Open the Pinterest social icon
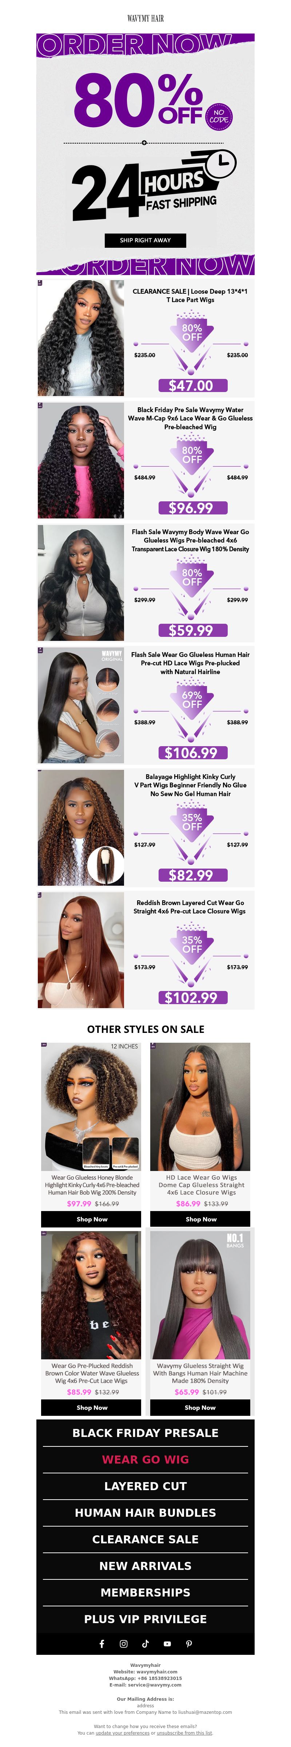This screenshot has height=1747, width=291. click(189, 1643)
